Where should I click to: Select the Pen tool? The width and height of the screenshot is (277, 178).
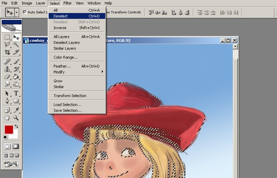(x=7, y=101)
